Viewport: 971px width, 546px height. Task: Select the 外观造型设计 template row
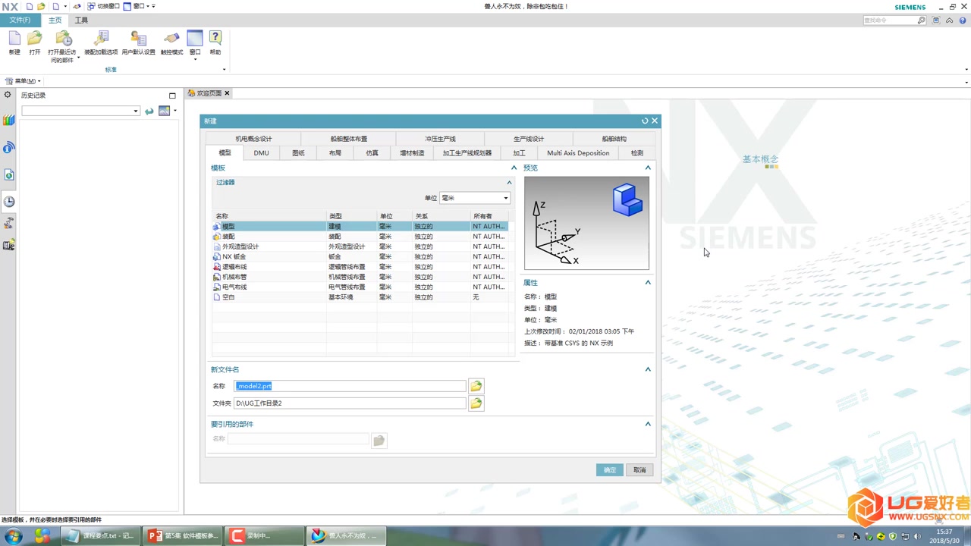pyautogui.click(x=360, y=246)
